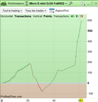
Task: Click the Aujourd'hui date label
Action: point(62,11)
